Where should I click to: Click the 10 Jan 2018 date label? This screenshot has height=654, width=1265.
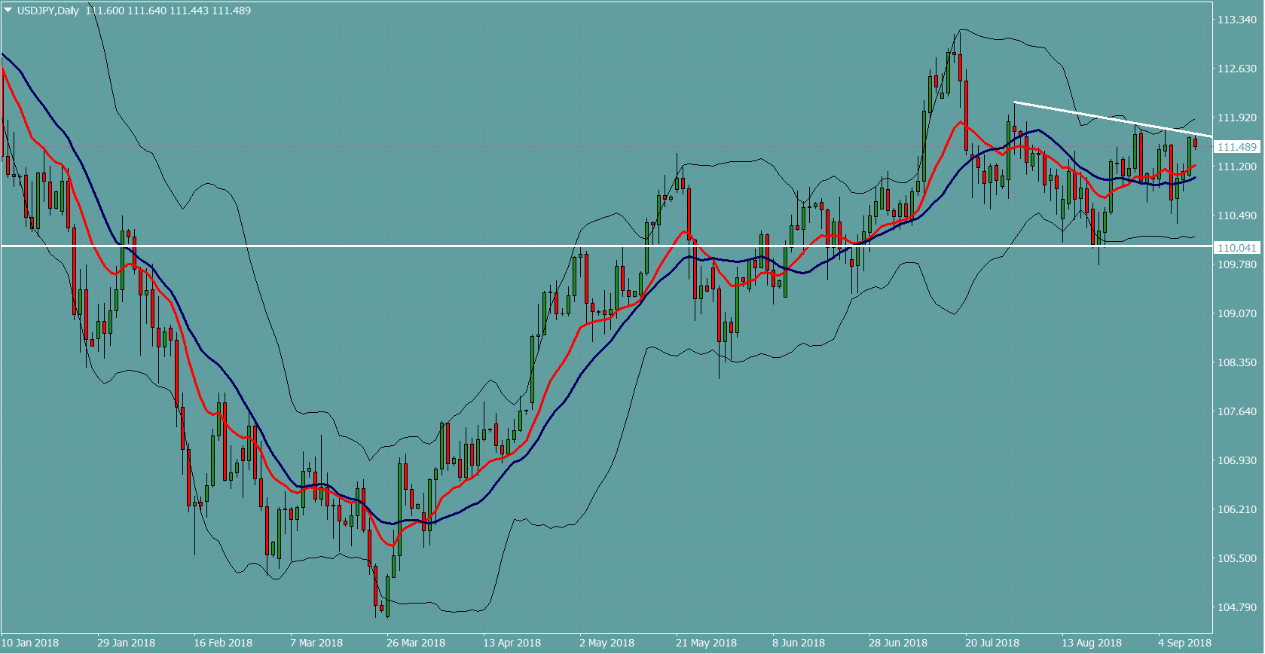(x=30, y=643)
